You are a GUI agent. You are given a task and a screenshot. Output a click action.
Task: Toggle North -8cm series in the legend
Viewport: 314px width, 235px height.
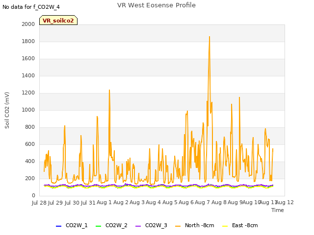pos(194,225)
